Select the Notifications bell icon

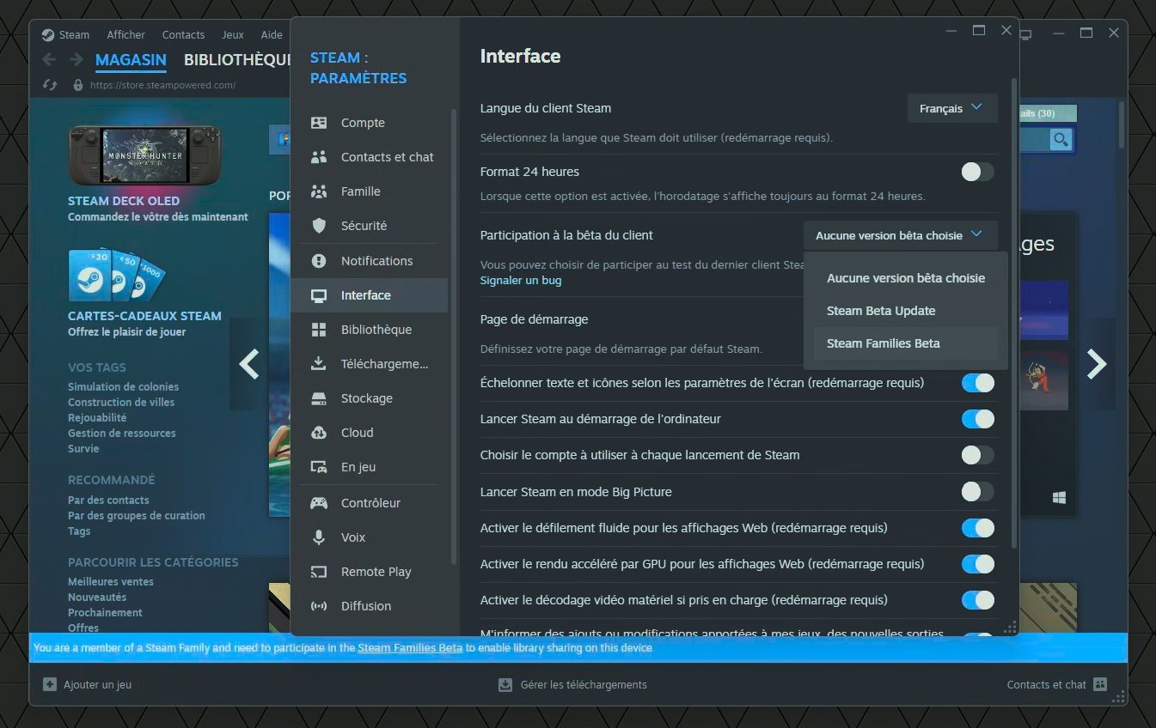319,261
